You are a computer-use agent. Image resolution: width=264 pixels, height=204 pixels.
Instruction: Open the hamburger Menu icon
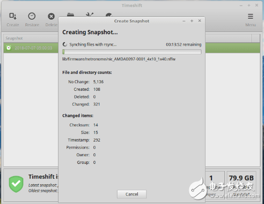[250, 16]
